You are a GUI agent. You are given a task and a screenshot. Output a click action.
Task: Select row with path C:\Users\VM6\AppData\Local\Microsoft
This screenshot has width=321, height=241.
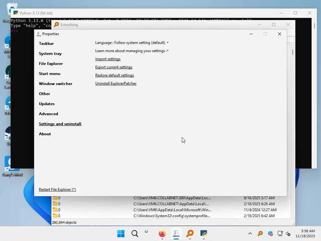coord(171,210)
